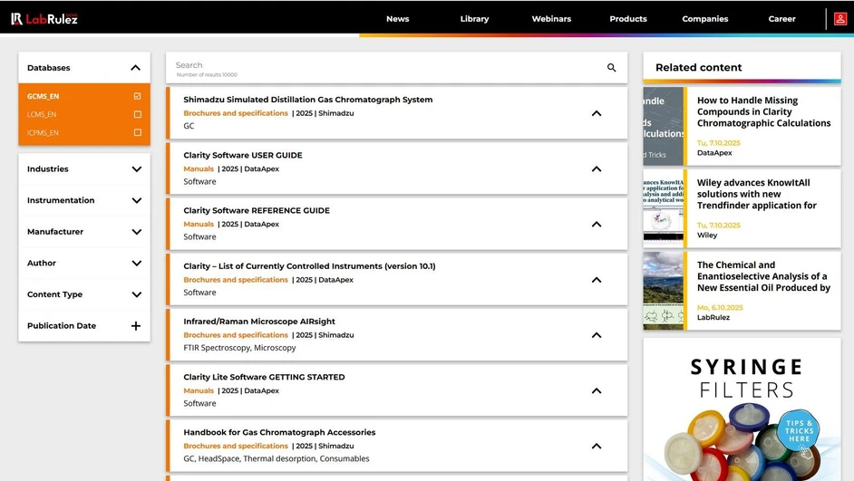Click into the Search input field
The image size is (854, 481).
pos(381,66)
